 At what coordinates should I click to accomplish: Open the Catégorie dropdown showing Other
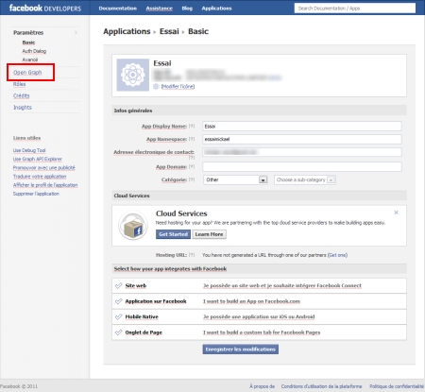235,179
